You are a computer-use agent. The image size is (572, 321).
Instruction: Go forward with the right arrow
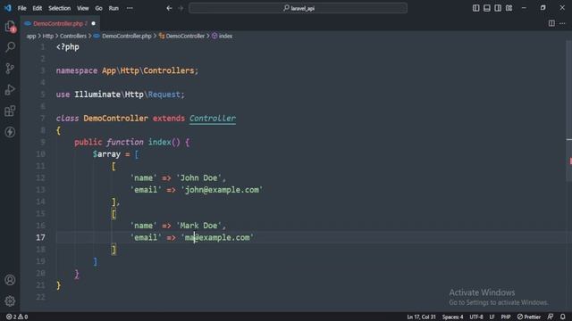coord(181,8)
